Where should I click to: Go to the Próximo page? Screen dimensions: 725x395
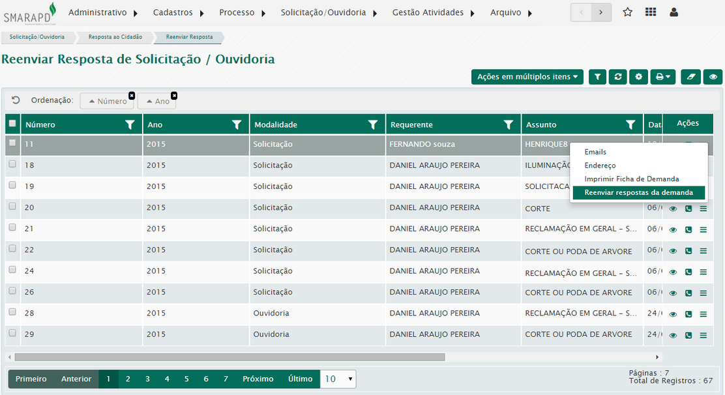point(258,379)
